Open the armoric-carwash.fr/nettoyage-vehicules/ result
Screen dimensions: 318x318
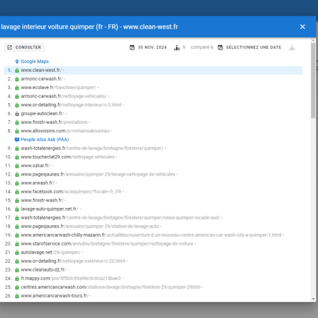pyautogui.click(x=64, y=96)
